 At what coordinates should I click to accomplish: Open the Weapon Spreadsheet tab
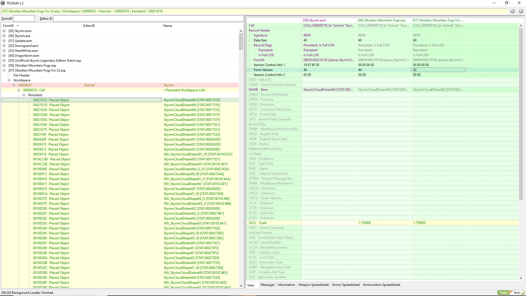click(313, 285)
